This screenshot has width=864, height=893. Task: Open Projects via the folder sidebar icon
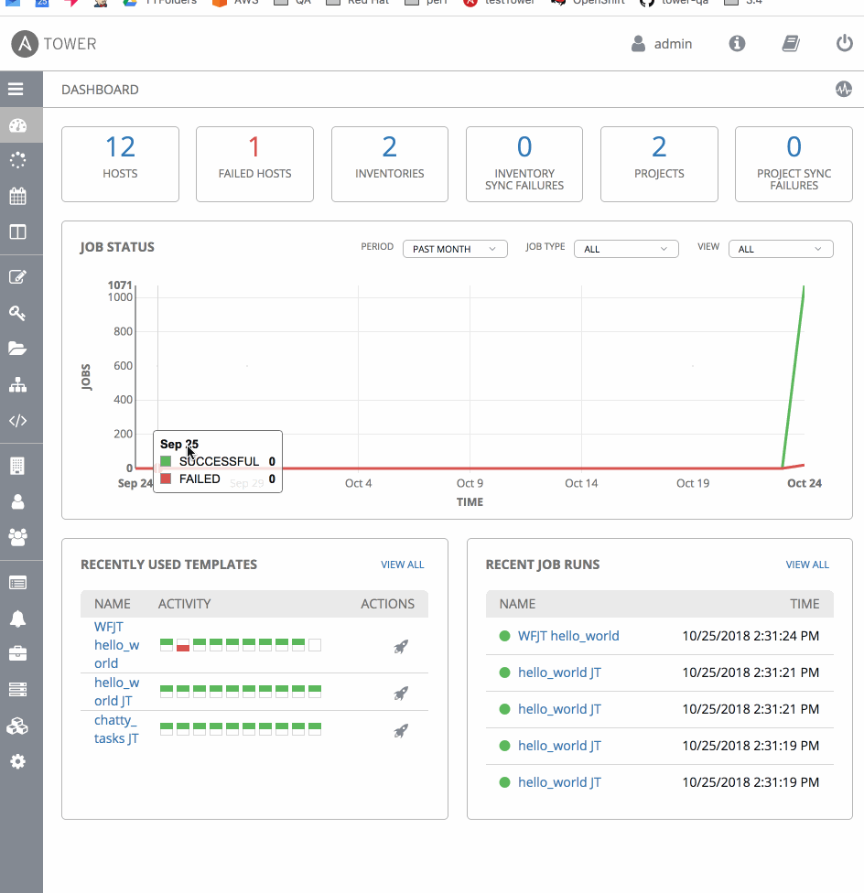(x=21, y=349)
